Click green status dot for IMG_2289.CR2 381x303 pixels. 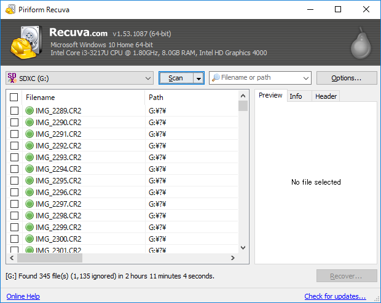tap(29, 110)
